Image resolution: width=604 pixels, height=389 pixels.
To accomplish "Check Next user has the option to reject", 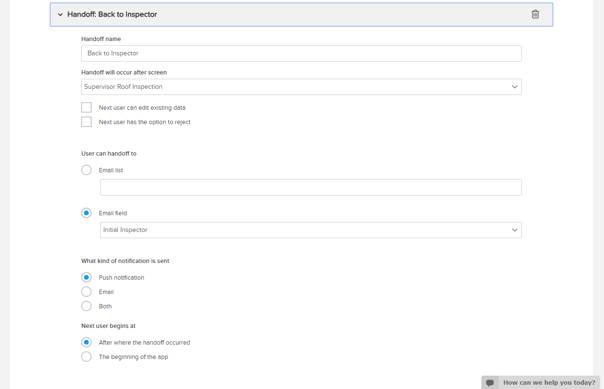I will click(86, 122).
